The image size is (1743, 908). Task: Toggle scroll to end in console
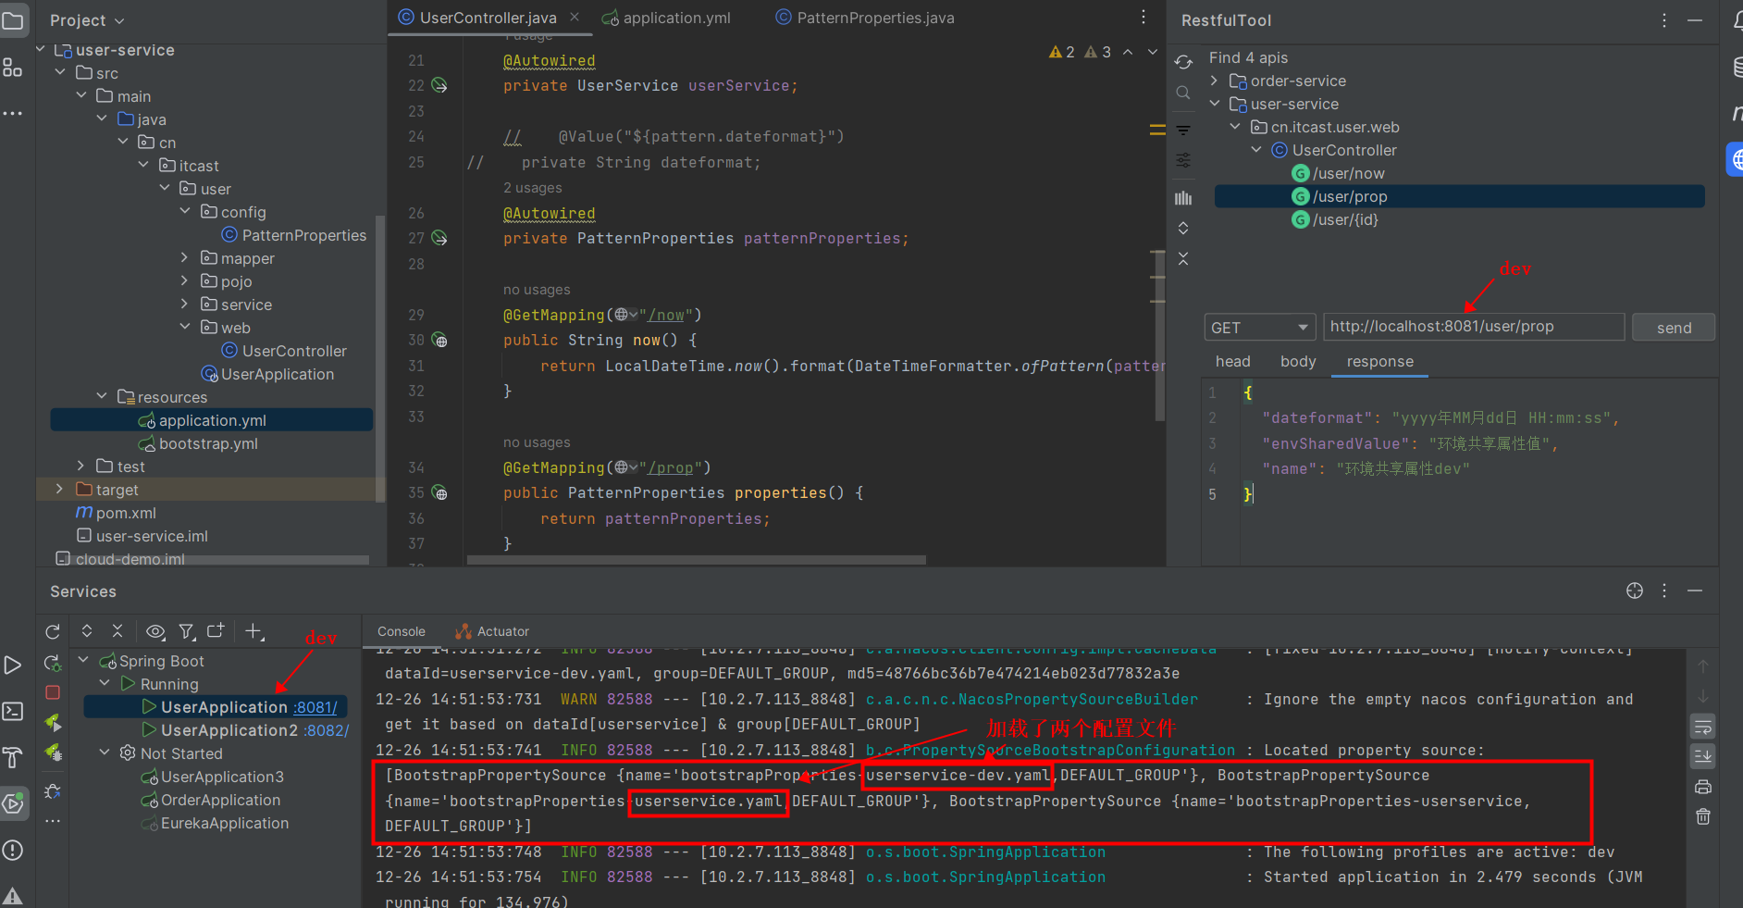pos(1702,756)
